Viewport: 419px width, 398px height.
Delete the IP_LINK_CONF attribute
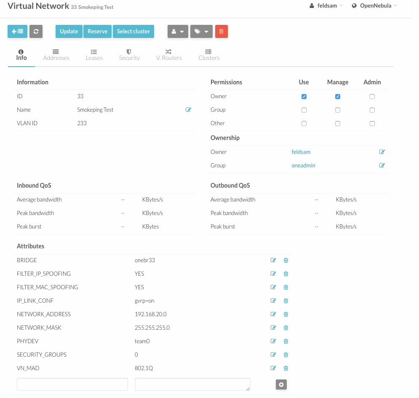click(x=286, y=301)
